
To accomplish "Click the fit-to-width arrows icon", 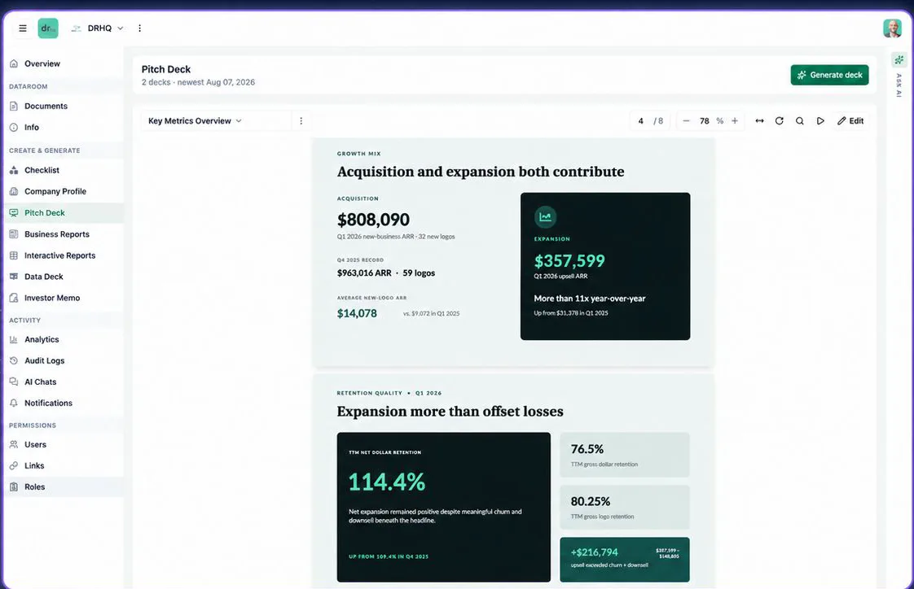I will pyautogui.click(x=759, y=120).
